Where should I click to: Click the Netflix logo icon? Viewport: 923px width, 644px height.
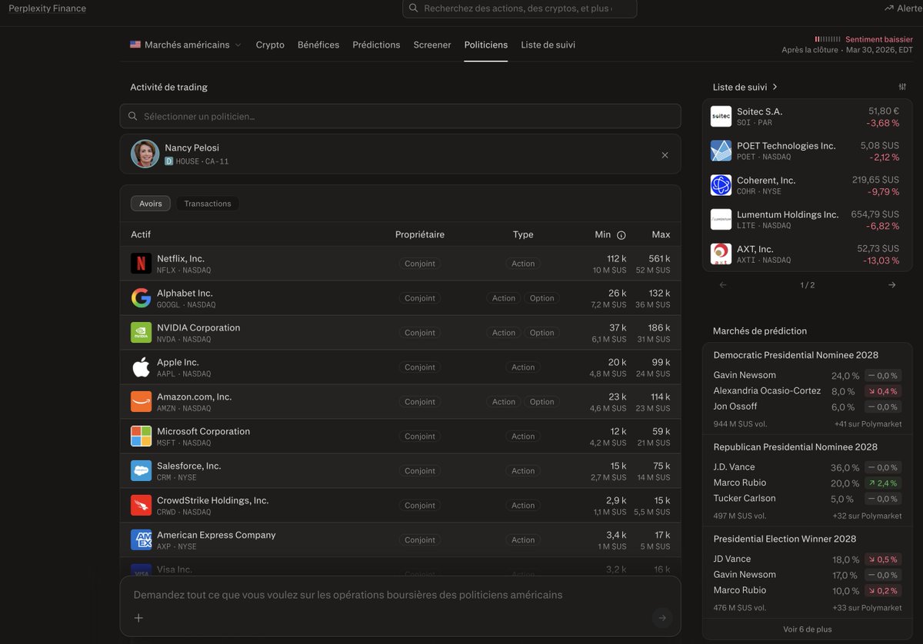(x=141, y=264)
